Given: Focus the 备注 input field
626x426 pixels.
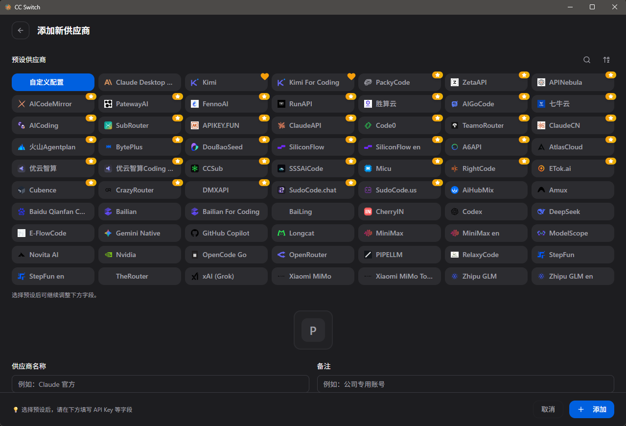Looking at the screenshot, I should pyautogui.click(x=465, y=384).
